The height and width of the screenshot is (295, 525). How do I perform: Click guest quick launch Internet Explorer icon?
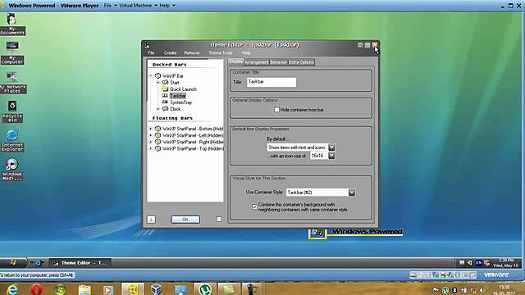click(x=38, y=263)
